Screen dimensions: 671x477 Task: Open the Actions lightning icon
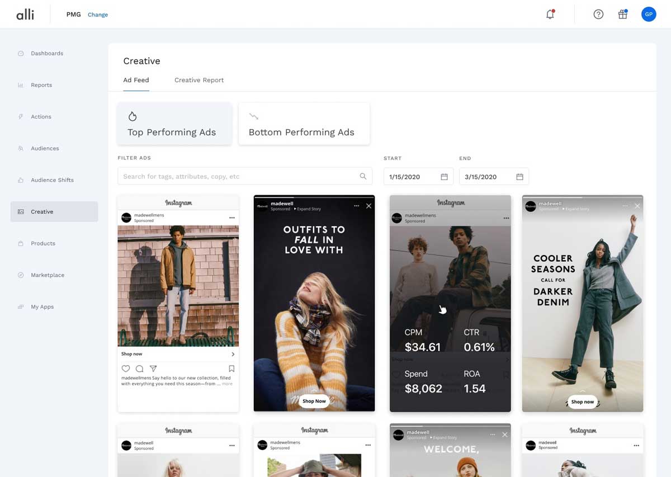point(22,116)
